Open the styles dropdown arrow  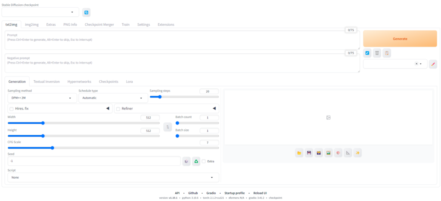421,64
